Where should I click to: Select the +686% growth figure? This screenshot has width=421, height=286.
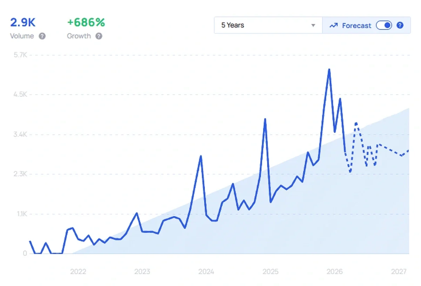(x=86, y=22)
